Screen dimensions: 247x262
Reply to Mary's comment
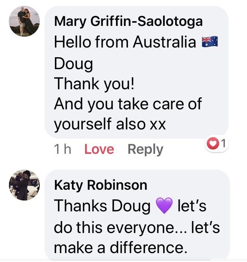coord(145,150)
